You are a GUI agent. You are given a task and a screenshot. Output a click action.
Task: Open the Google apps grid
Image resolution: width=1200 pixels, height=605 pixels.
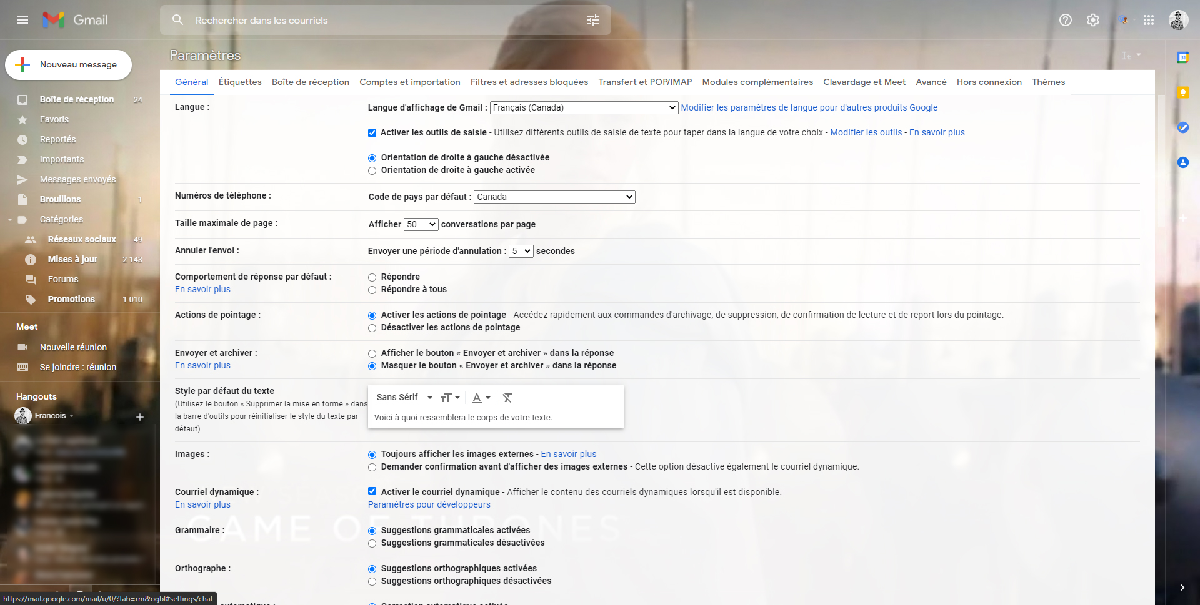tap(1149, 20)
